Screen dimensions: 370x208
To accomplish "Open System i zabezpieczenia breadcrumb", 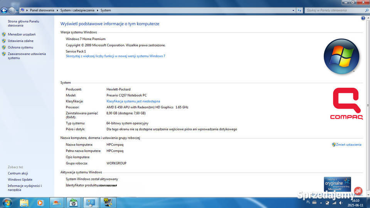I will 77,10.
